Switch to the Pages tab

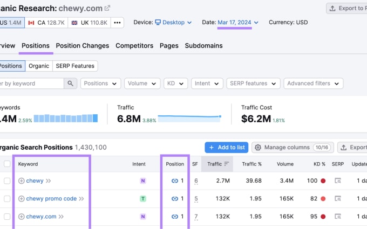pos(169,46)
